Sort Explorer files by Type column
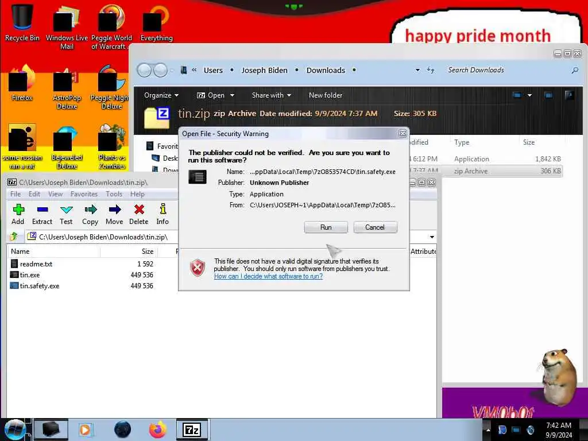Screen dimensions: 588x441 [462, 142]
